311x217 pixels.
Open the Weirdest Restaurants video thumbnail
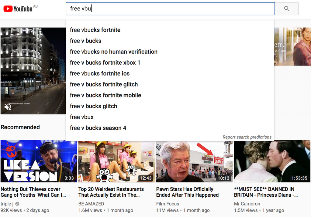116,161
